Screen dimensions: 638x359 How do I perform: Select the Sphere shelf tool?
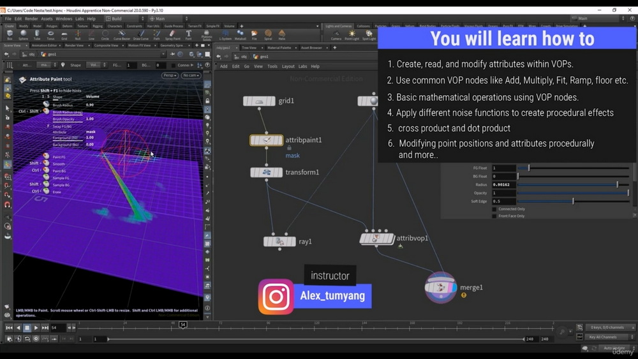pos(23,35)
